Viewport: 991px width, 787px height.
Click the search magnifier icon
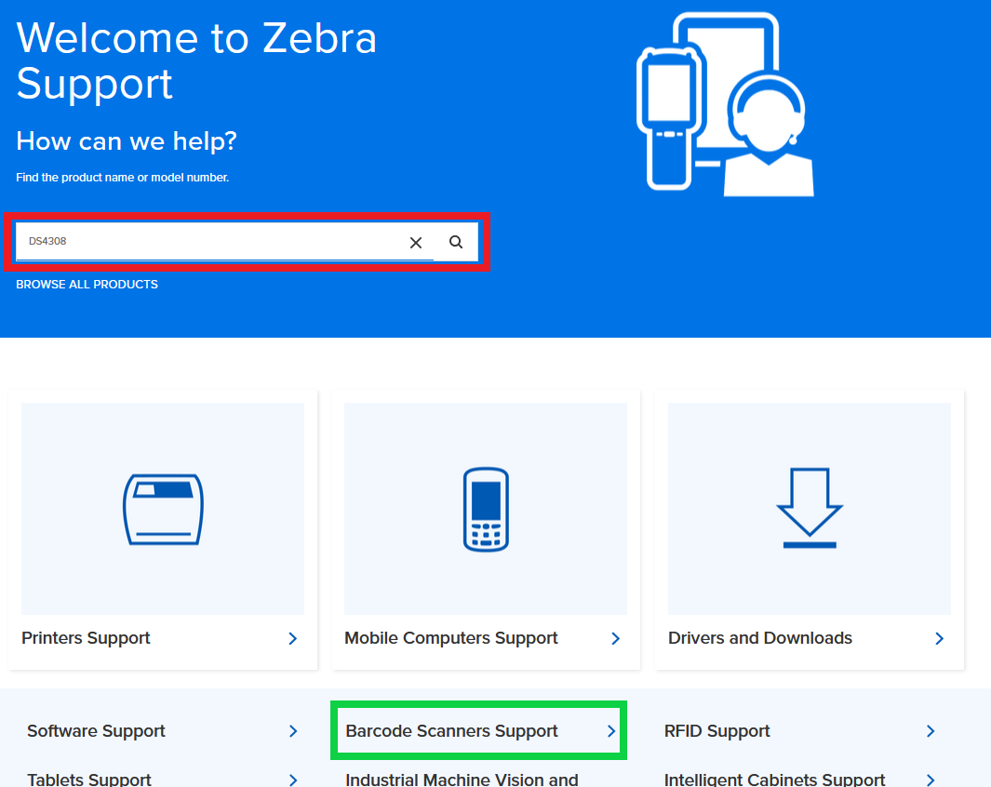click(455, 242)
